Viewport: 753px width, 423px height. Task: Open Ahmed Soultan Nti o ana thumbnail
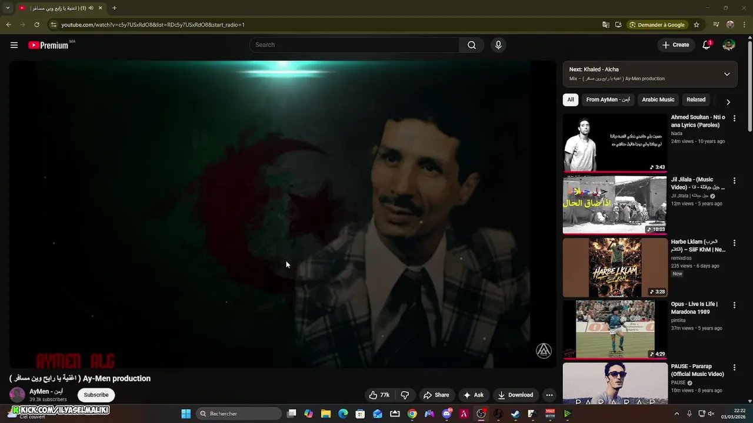click(x=615, y=142)
